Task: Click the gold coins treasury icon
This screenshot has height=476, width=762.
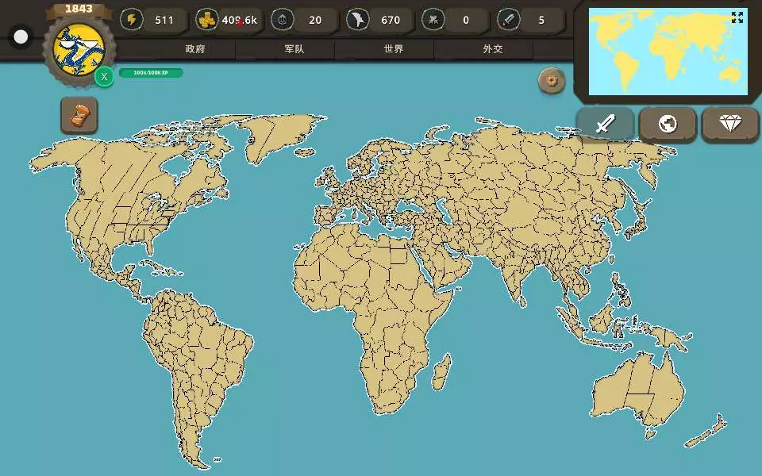Action: (x=206, y=20)
